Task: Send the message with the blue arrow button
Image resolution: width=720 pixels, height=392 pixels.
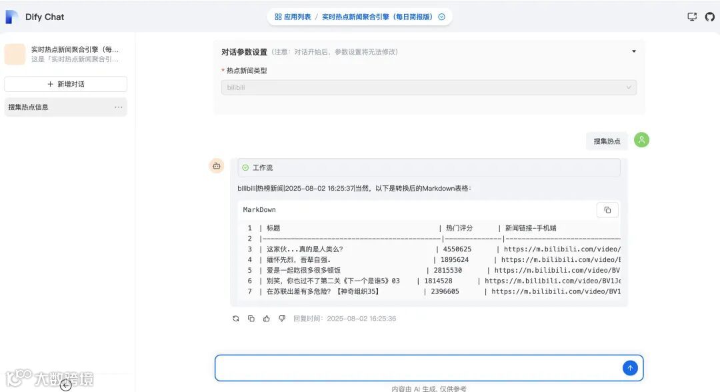Action: tap(630, 368)
